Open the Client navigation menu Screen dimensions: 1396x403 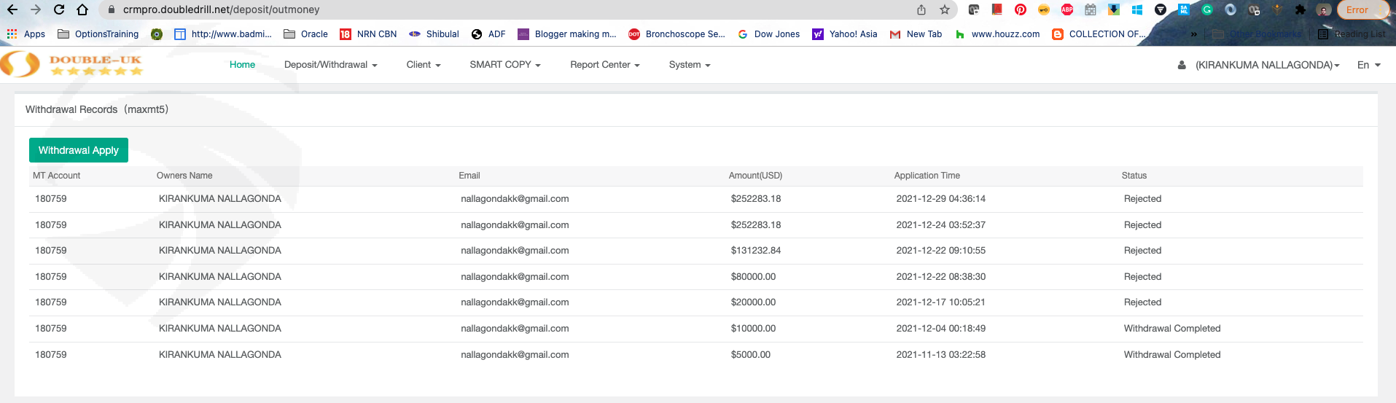click(423, 65)
